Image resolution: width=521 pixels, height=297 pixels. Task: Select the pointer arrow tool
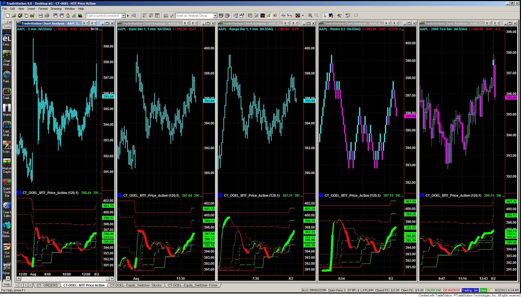click(325, 16)
